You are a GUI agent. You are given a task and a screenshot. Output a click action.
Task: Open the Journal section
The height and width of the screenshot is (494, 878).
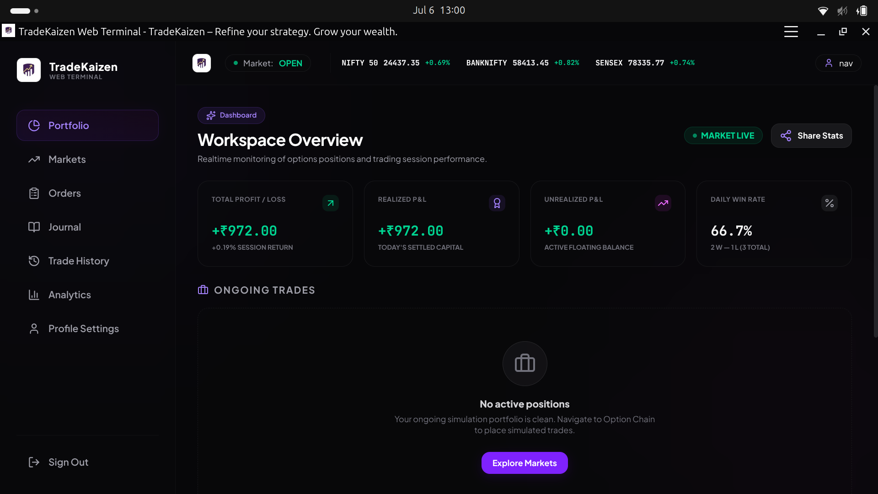point(87,227)
